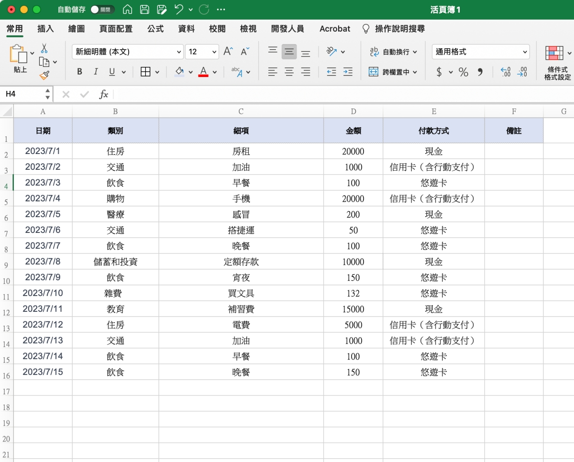Click the Undo arrow icon
The height and width of the screenshot is (462, 574).
179,10
